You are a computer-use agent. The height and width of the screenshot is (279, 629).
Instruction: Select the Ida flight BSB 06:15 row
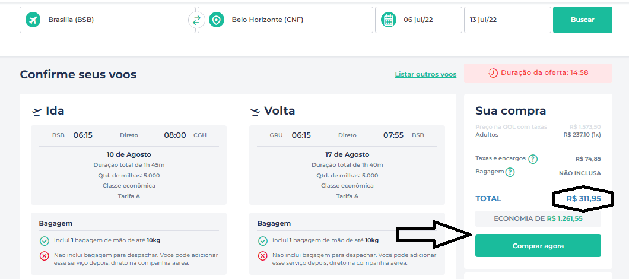[x=129, y=135]
